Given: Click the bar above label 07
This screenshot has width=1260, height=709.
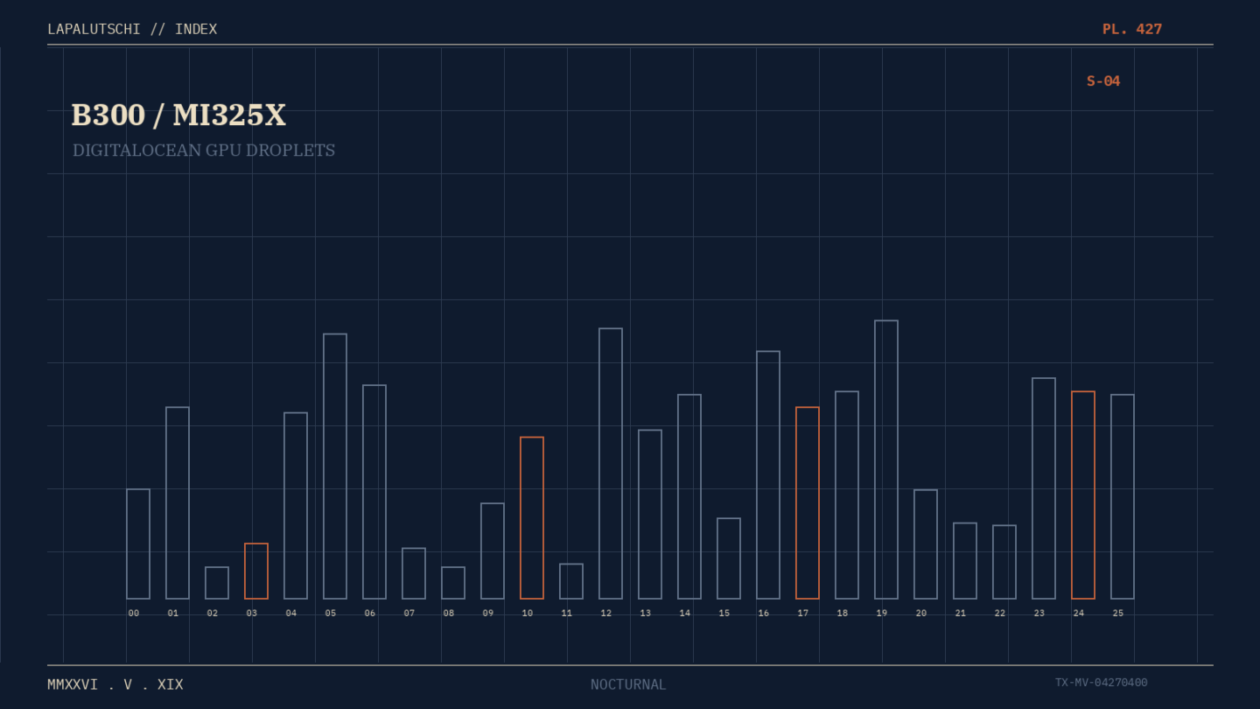Looking at the screenshot, I should pyautogui.click(x=414, y=573).
